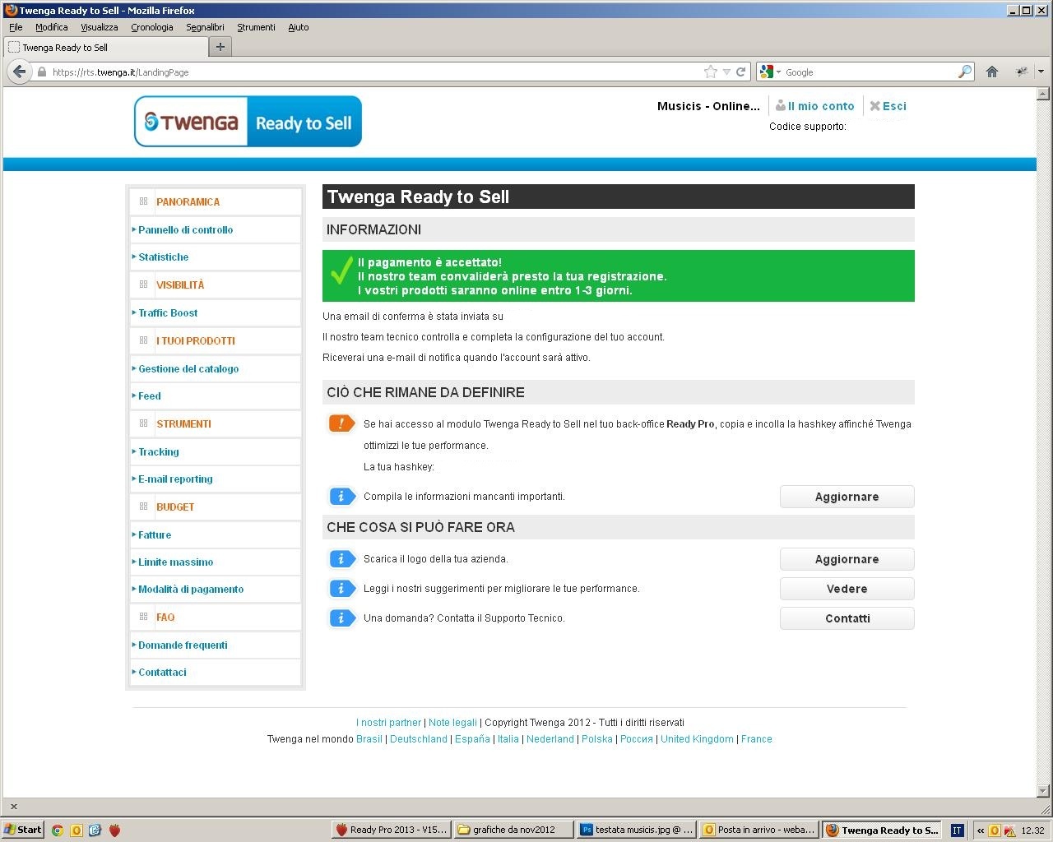Open a new browser tab
The image size is (1053, 842).
pyautogui.click(x=220, y=47)
